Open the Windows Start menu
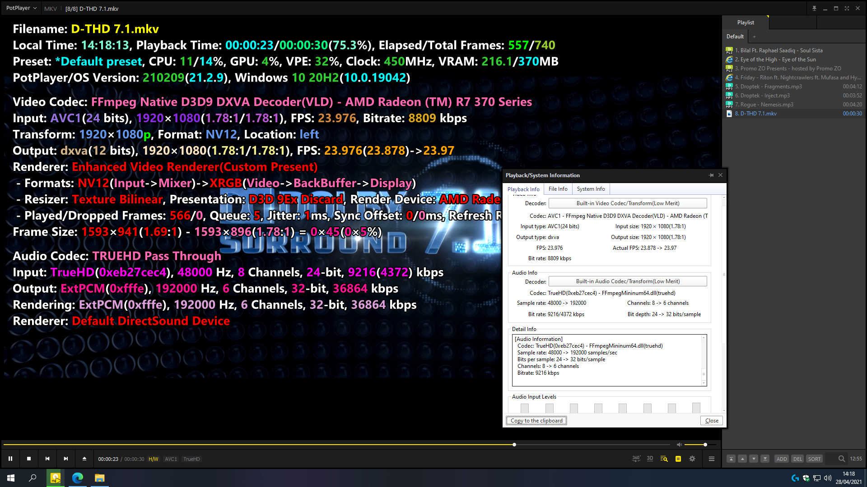 click(x=11, y=478)
